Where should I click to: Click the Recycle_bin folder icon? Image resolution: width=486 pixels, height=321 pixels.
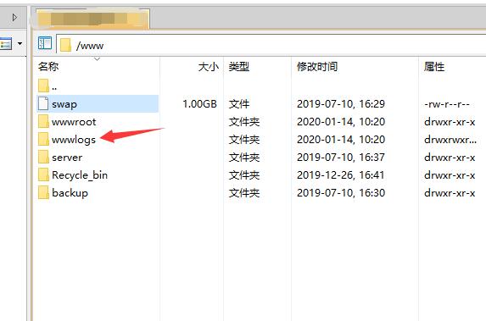pos(43,174)
